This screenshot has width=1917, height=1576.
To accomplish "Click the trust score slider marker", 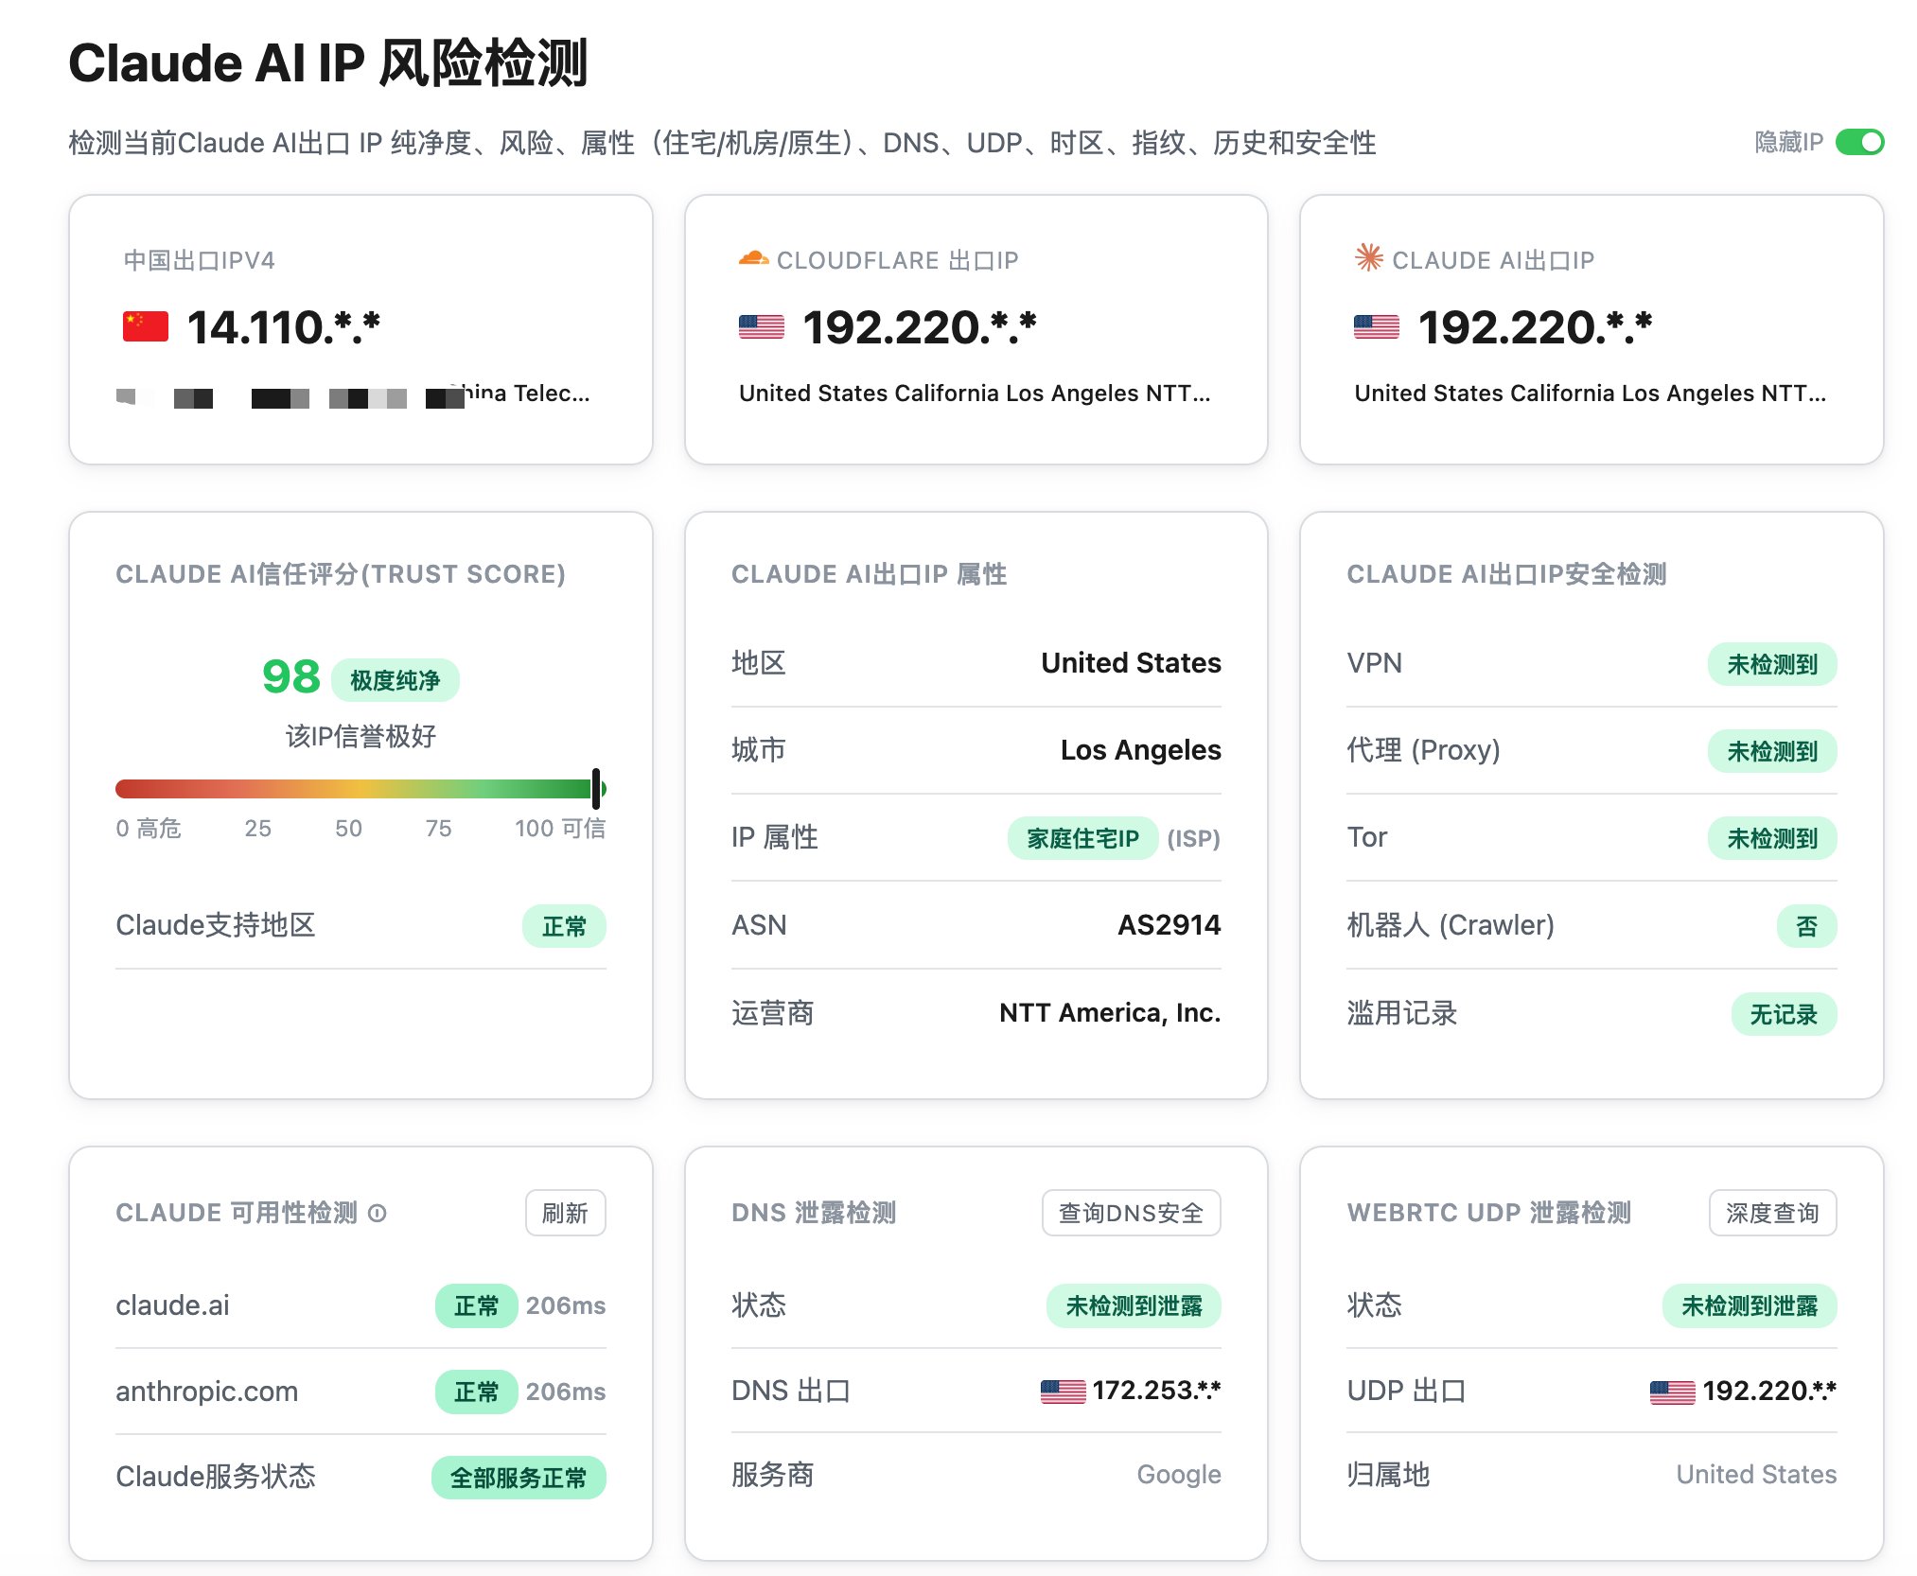I will [x=596, y=788].
